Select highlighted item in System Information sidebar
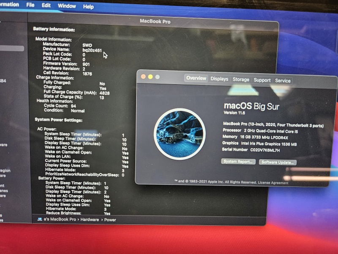 coord(12,48)
